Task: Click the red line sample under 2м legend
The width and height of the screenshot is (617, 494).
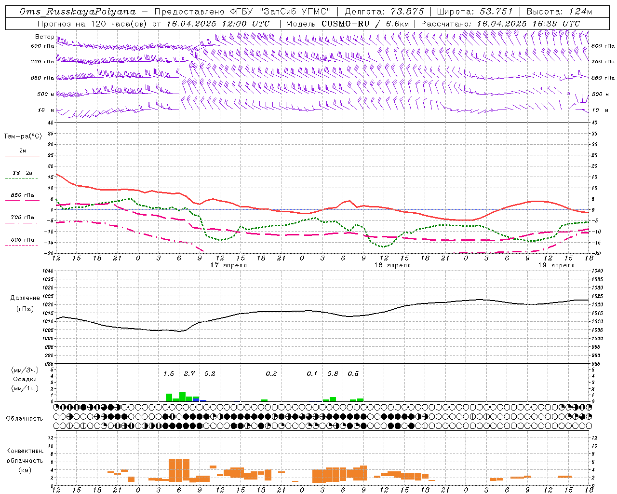Action: (x=22, y=156)
